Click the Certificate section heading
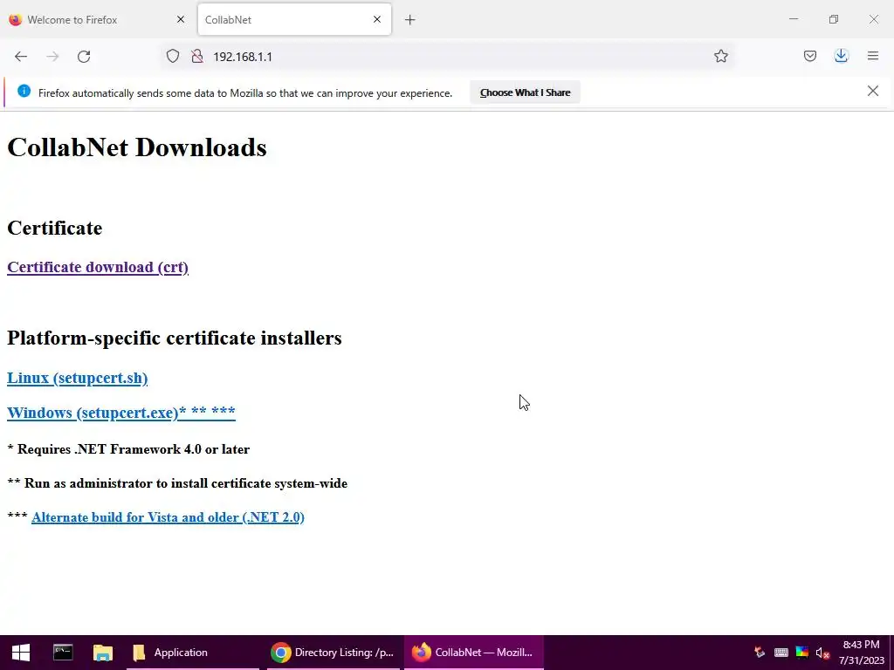894x670 pixels. [55, 228]
